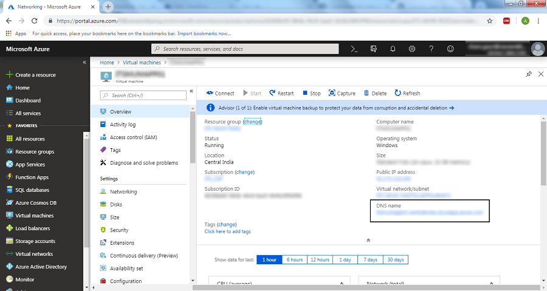Select 1 hour data range
547x291 pixels.
tap(269, 259)
